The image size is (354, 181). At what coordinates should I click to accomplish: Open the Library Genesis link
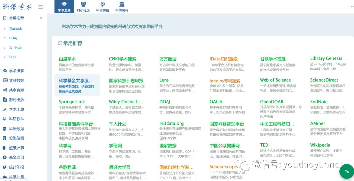pos(326,58)
